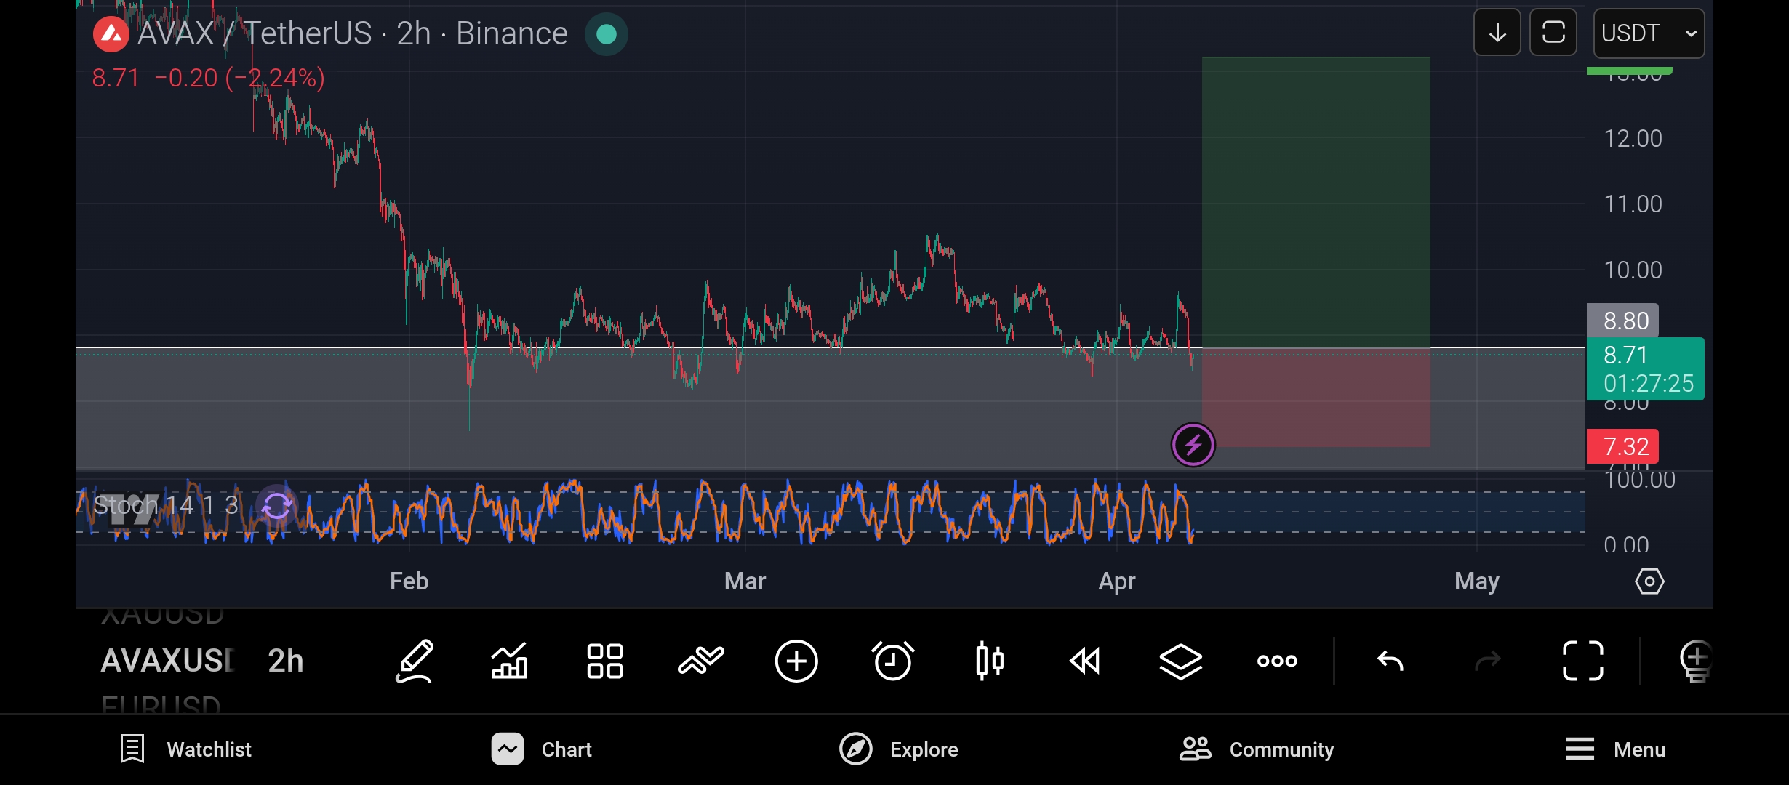The width and height of the screenshot is (1789, 785).
Task: Undo the last chart action
Action: click(1390, 661)
